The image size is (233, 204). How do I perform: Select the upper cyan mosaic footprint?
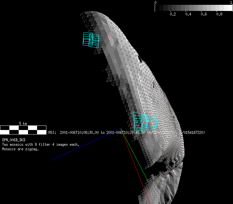[x=91, y=40]
